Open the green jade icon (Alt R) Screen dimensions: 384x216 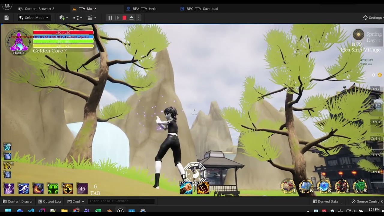pyautogui.click(x=360, y=186)
